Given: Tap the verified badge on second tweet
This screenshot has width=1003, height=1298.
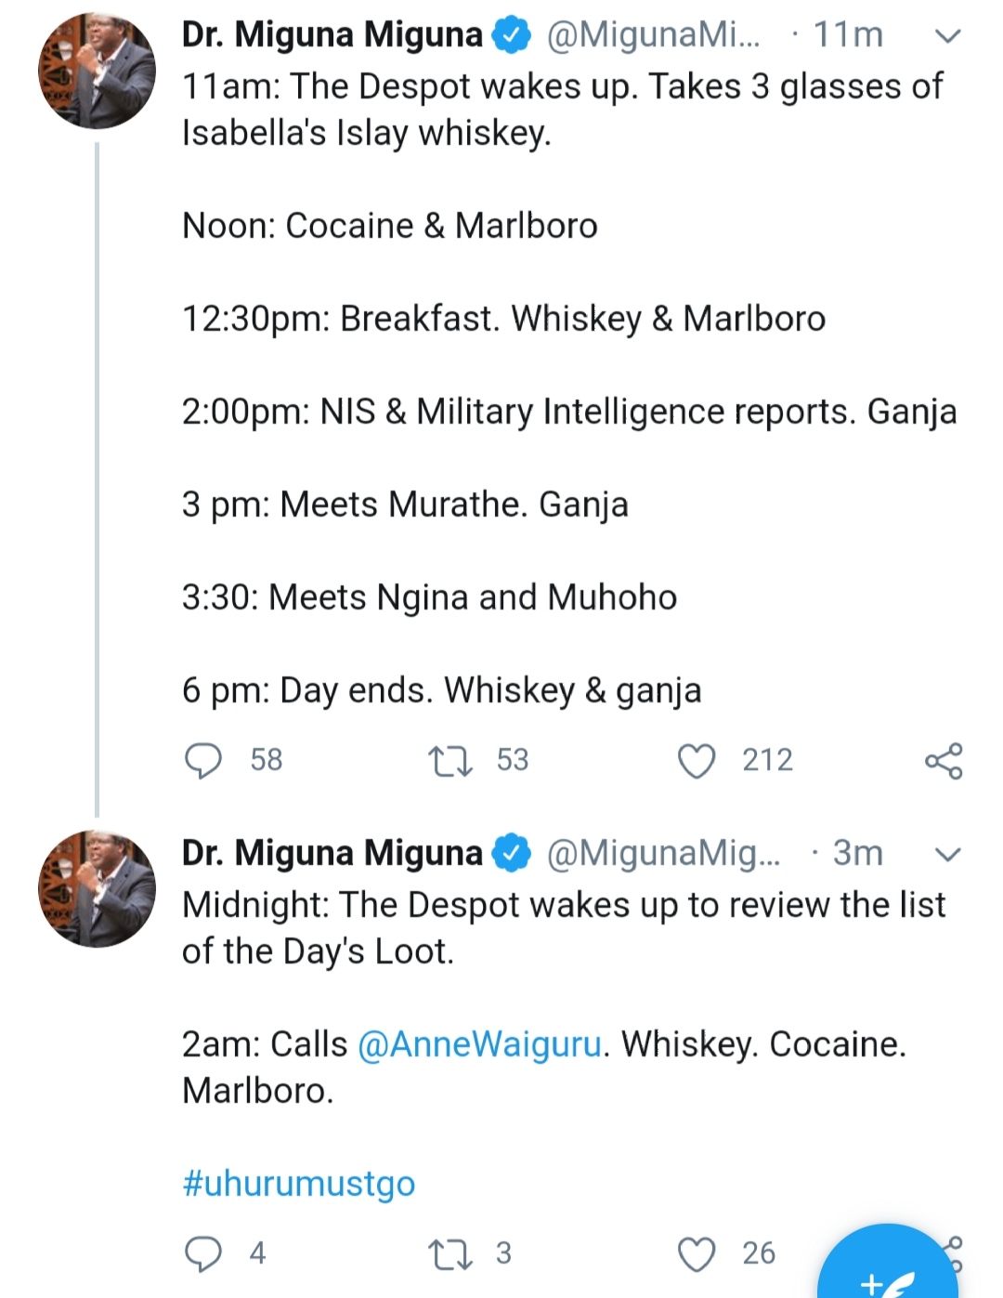Looking at the screenshot, I should pos(511,853).
